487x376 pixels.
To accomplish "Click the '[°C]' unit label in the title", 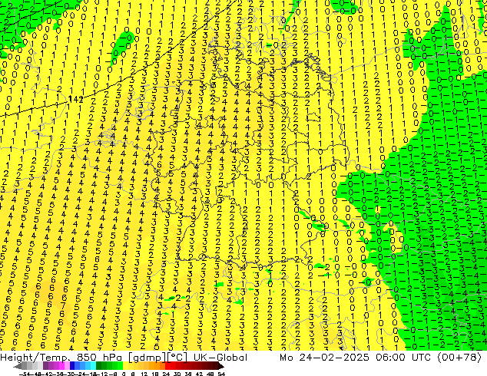I will coord(177,358).
